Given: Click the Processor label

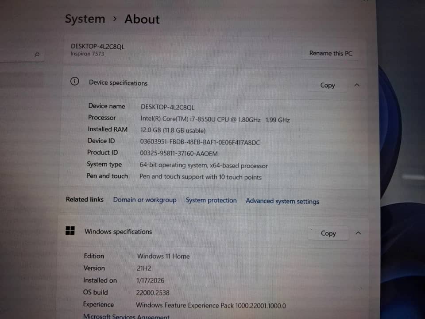Looking at the screenshot, I should coord(102,117).
